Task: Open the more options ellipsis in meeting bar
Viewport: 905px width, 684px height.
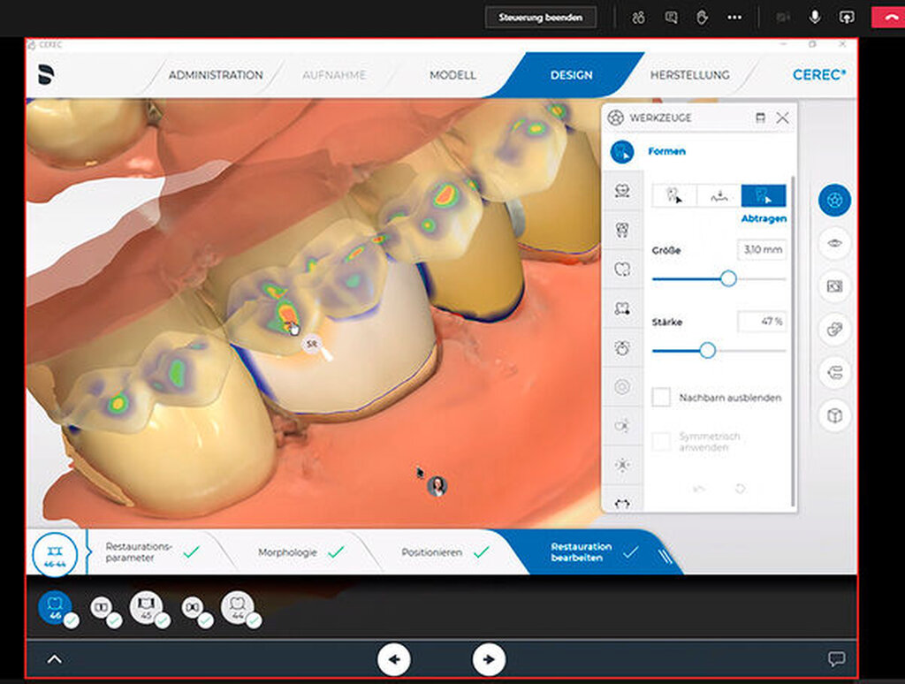Action: [x=734, y=17]
